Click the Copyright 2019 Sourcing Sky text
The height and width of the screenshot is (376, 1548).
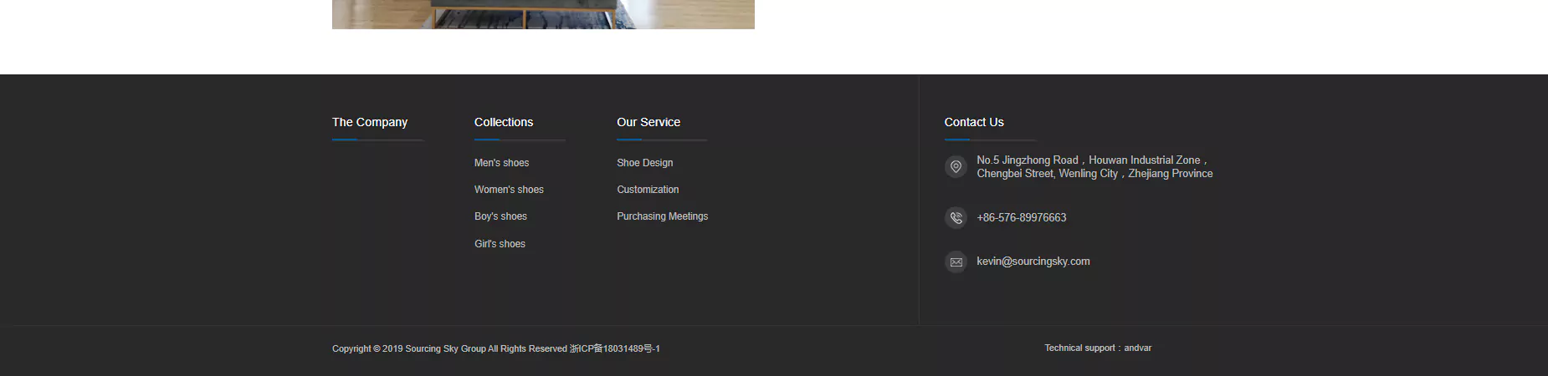coord(449,348)
